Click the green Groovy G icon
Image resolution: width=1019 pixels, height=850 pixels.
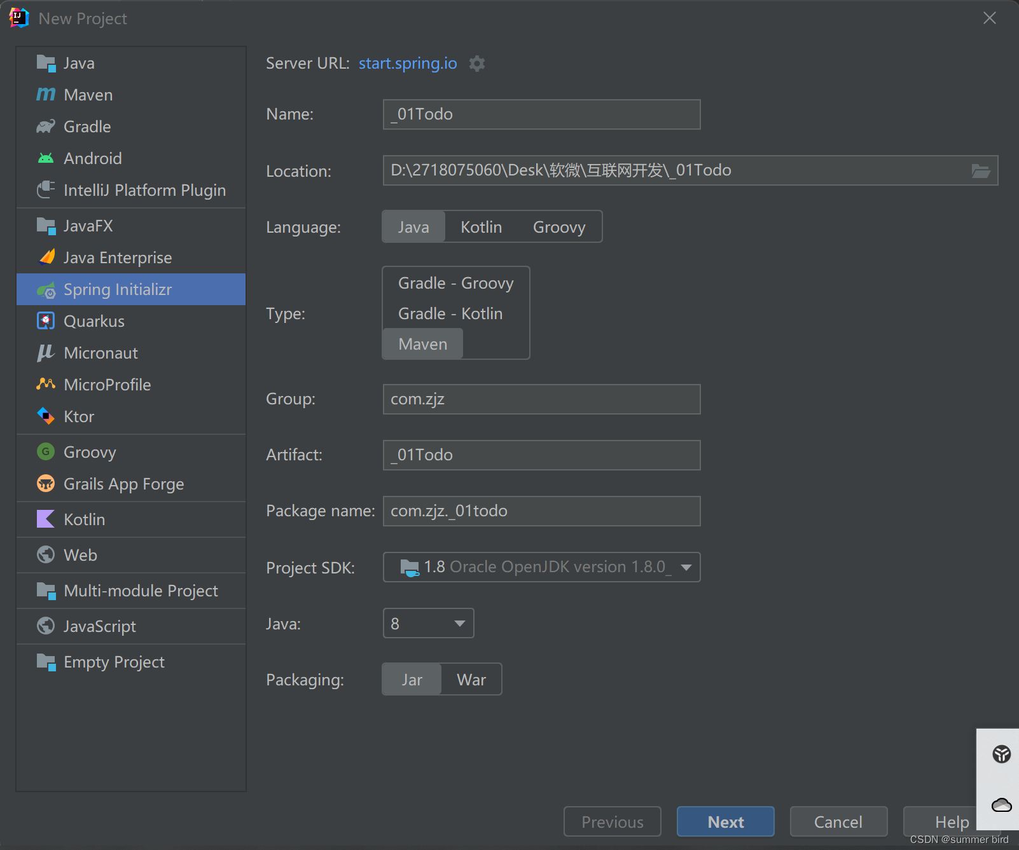pyautogui.click(x=46, y=452)
